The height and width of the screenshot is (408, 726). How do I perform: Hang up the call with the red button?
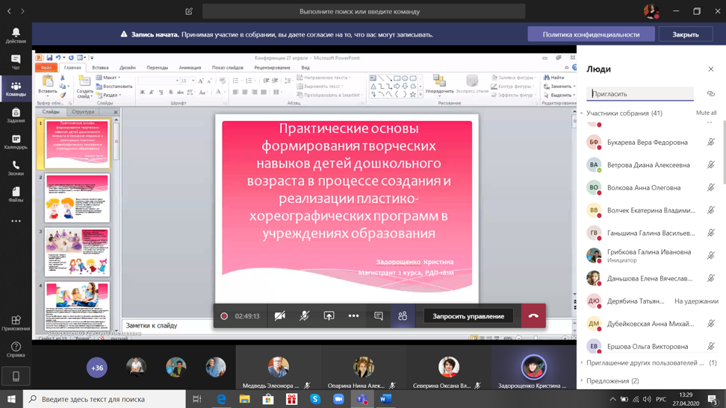[533, 316]
